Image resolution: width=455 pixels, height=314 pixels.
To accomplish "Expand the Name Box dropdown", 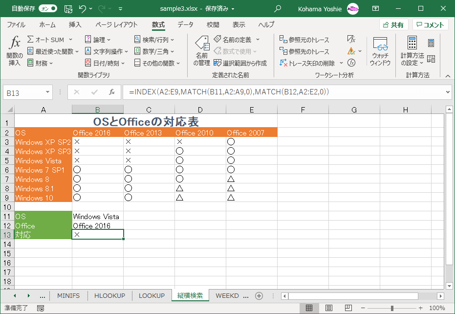I will click(47, 92).
